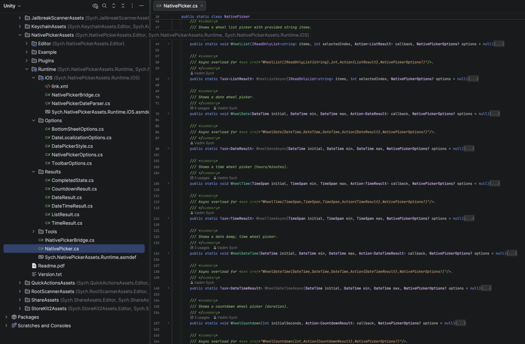Open the Explorer panel options kebab menu
Screen dimensions: 525x344
coord(132,6)
